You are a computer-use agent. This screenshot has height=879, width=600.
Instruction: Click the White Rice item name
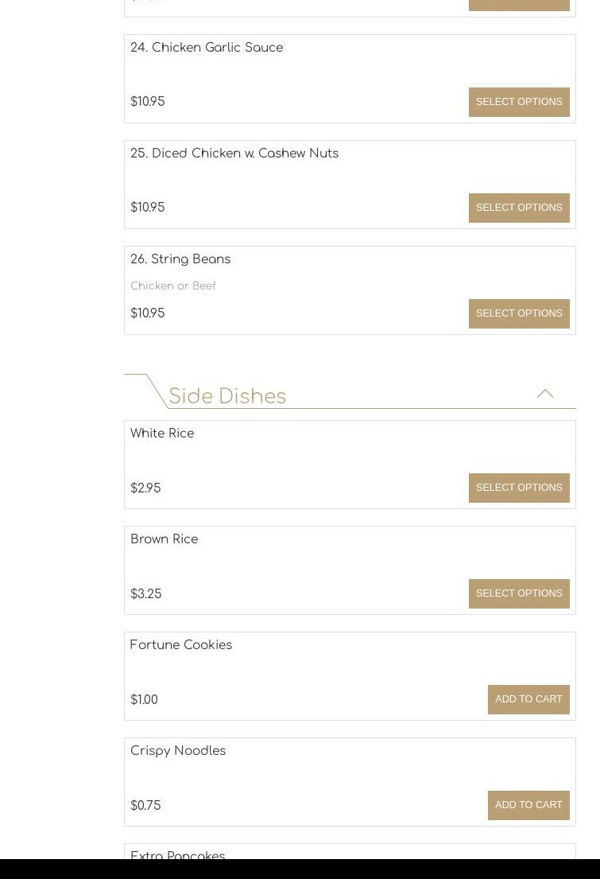coord(162,434)
